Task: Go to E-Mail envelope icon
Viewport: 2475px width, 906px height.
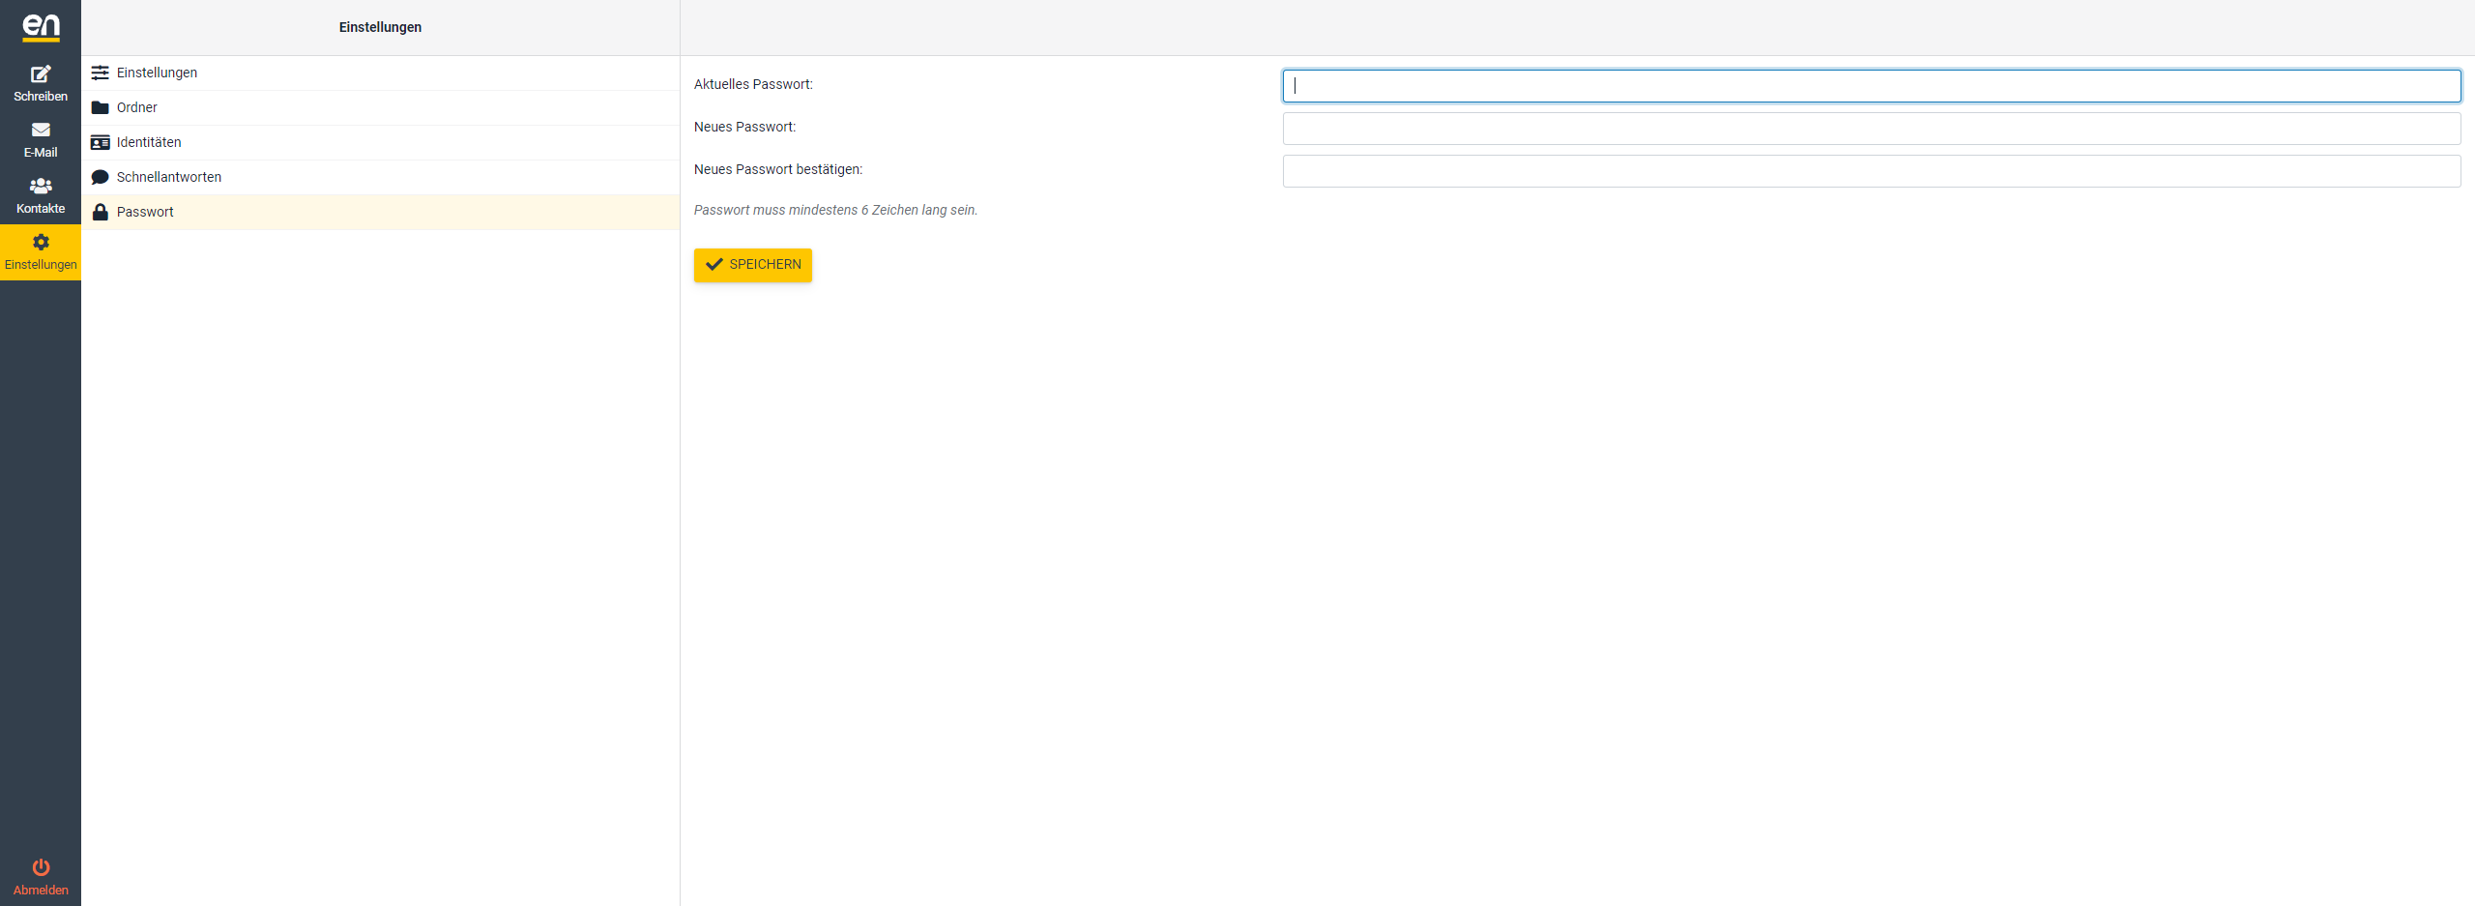Action: (x=41, y=130)
